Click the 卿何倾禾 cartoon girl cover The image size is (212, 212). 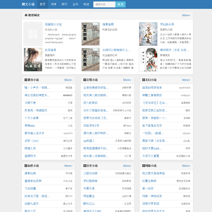[148, 59]
